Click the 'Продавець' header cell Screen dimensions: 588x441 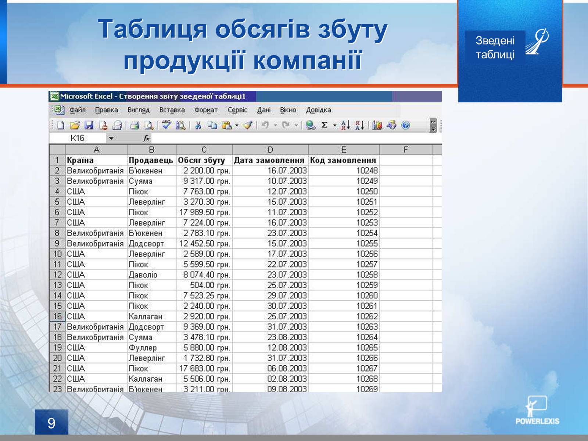(152, 160)
